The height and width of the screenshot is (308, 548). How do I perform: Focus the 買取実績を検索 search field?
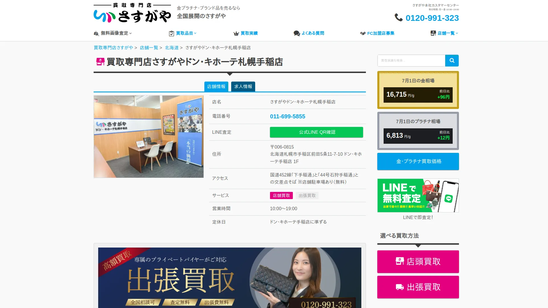[x=411, y=60]
